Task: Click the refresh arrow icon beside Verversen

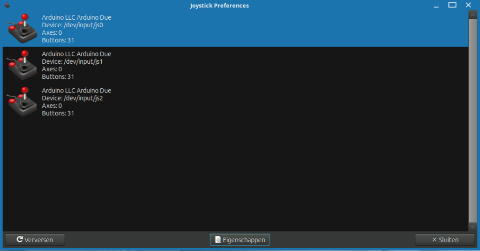Action: (20, 240)
